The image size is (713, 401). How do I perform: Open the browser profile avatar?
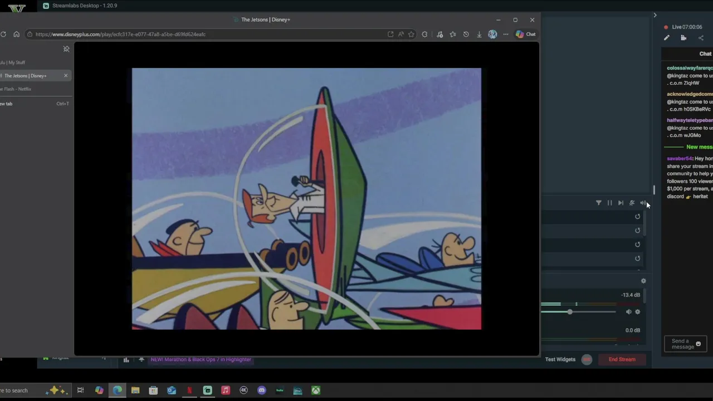[x=492, y=34]
